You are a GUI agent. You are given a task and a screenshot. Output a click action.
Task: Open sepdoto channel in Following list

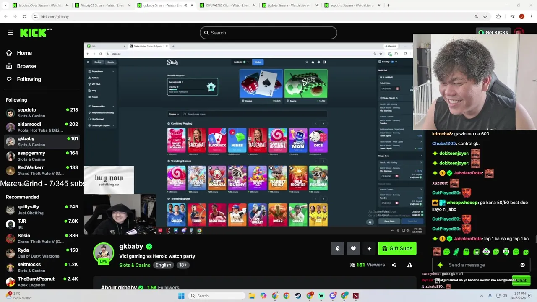point(42,112)
